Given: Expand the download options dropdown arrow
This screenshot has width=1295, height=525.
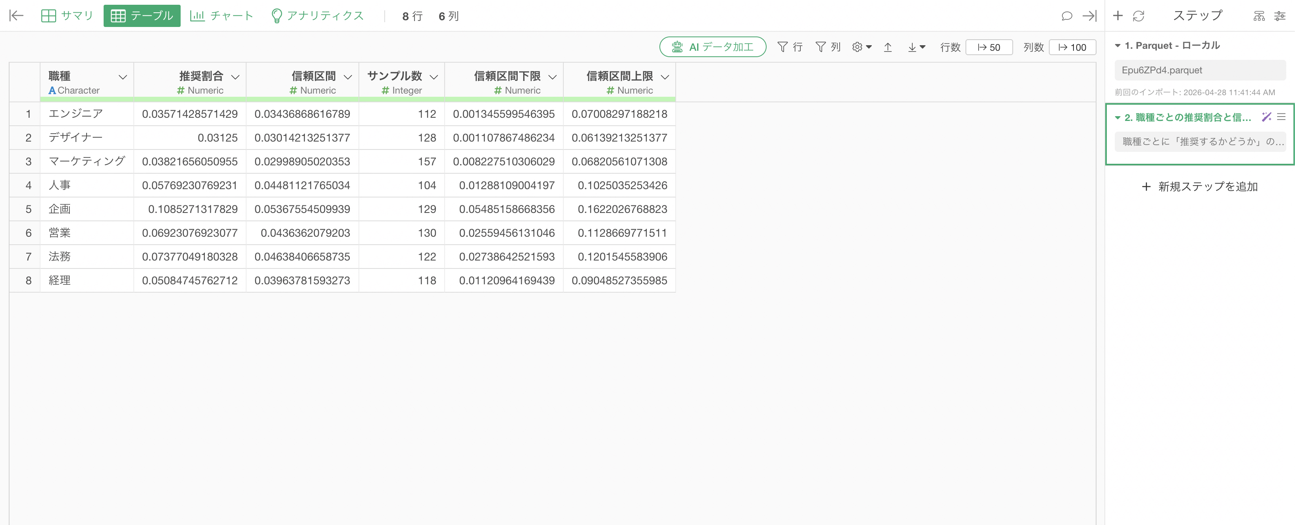Looking at the screenshot, I should (x=923, y=47).
